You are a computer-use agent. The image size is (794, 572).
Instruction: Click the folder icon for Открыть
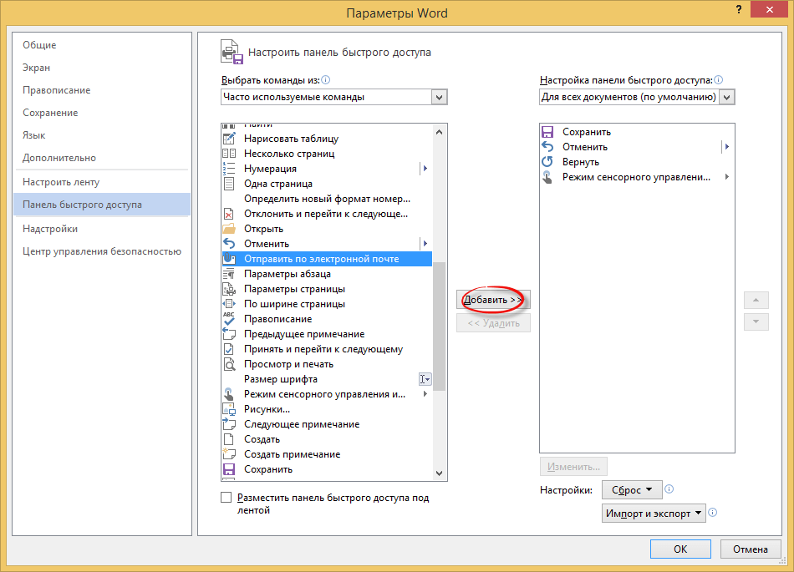pos(229,229)
